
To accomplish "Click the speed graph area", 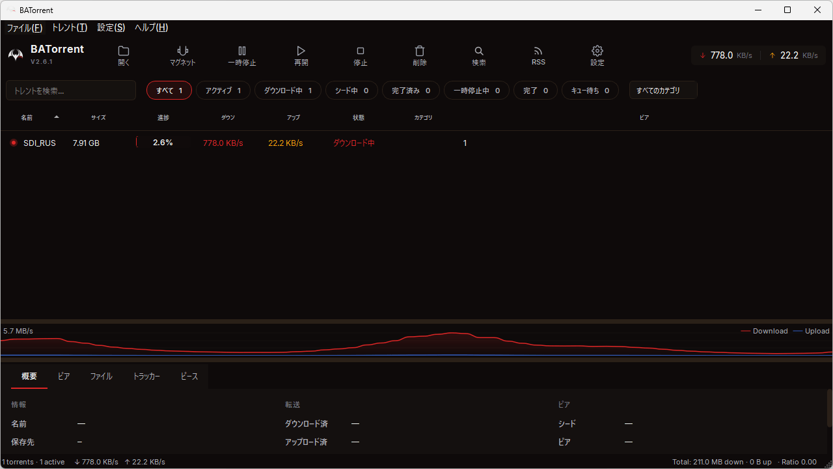I will 416,340.
